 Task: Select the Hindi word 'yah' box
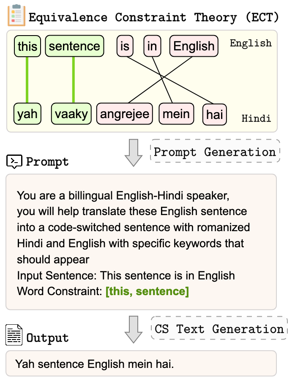tap(27, 113)
